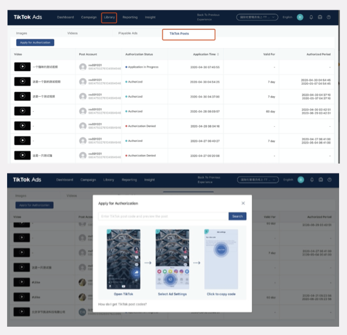Switch to the red-highlighted Library menu

click(109, 17)
